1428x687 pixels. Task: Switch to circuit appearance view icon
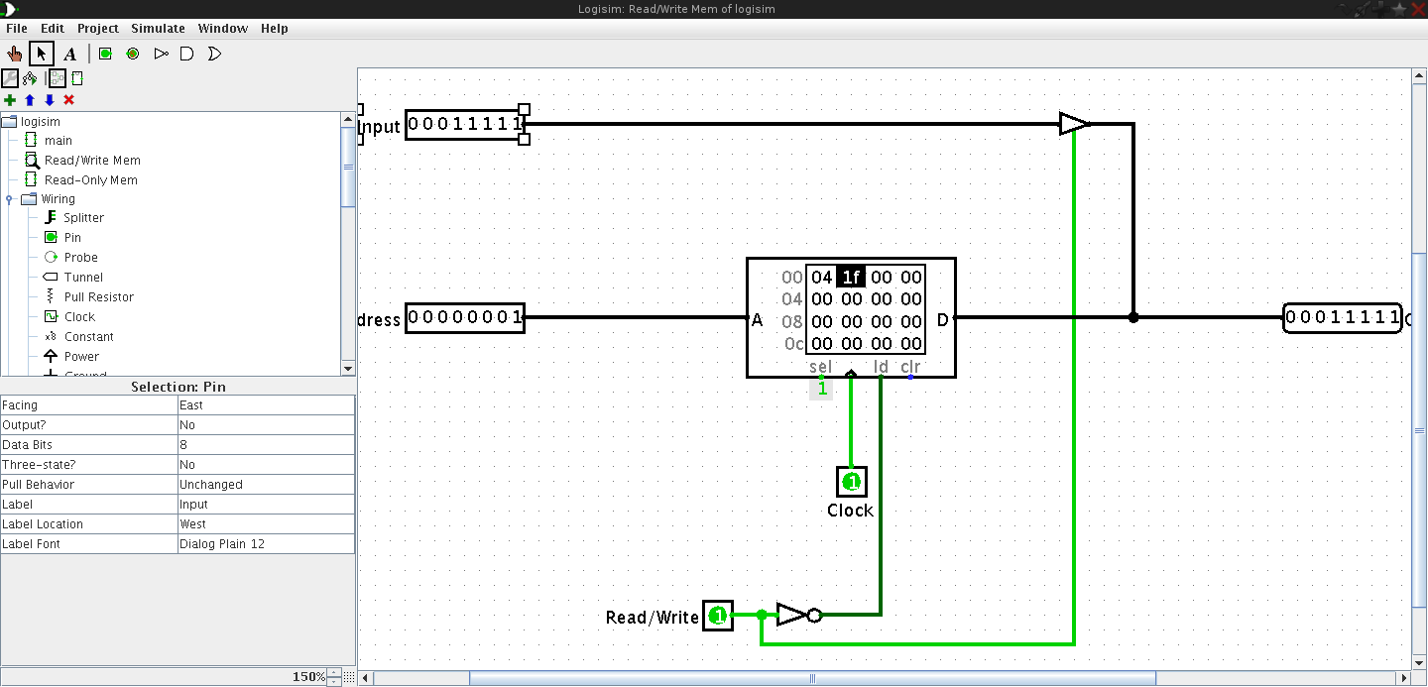pos(77,78)
